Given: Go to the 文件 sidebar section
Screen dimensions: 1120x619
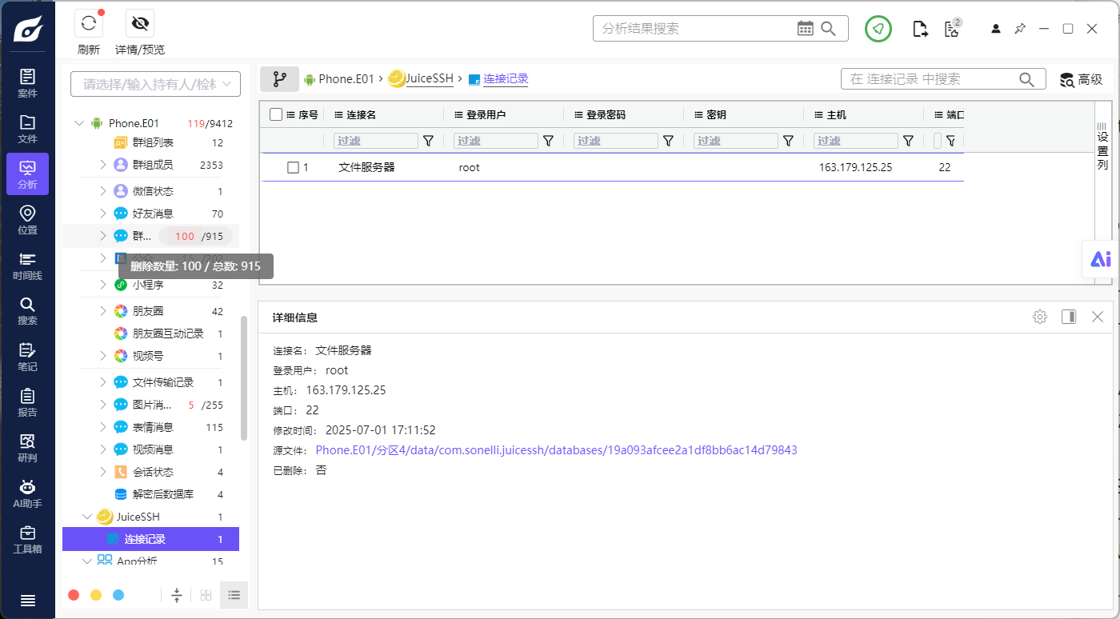Looking at the screenshot, I should (x=27, y=129).
